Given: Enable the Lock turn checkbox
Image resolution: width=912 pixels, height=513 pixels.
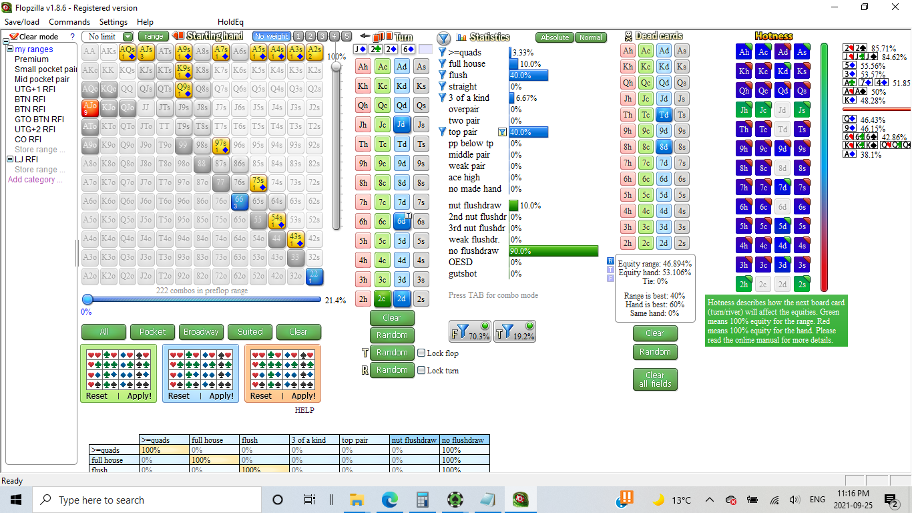Looking at the screenshot, I should pyautogui.click(x=421, y=370).
